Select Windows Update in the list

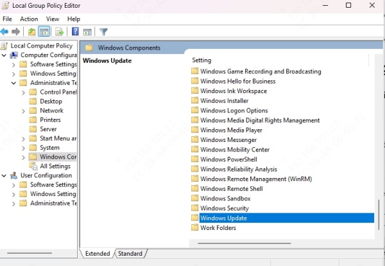click(287, 218)
